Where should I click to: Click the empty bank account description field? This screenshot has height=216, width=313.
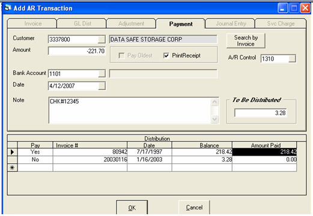click(x=163, y=74)
